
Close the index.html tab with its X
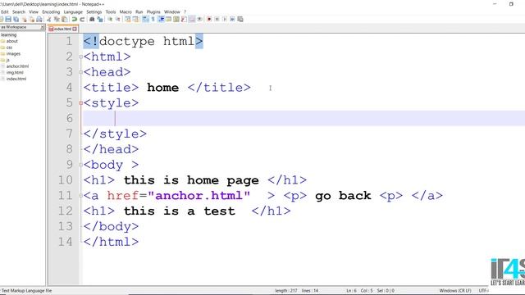pyautogui.click(x=75, y=29)
